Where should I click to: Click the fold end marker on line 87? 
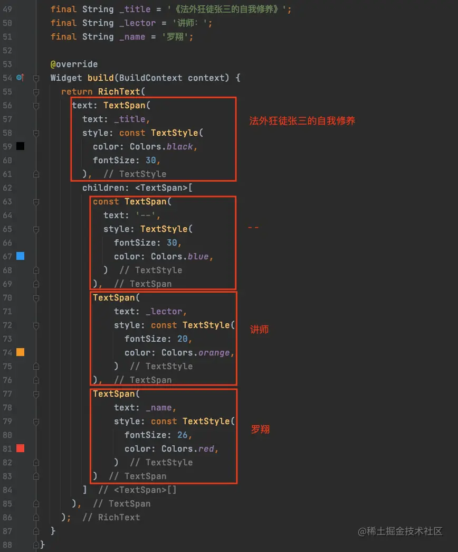click(36, 531)
